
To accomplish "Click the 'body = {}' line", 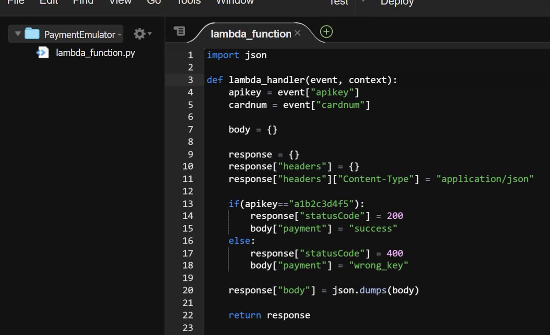I will point(253,130).
